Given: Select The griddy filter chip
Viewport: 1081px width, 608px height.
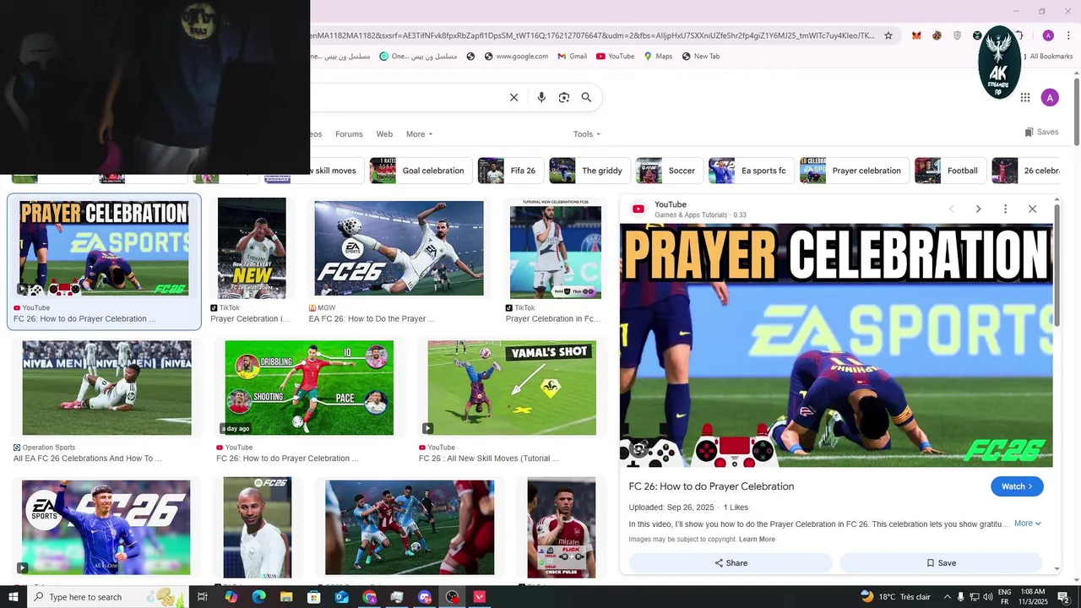Looking at the screenshot, I should 588,171.
